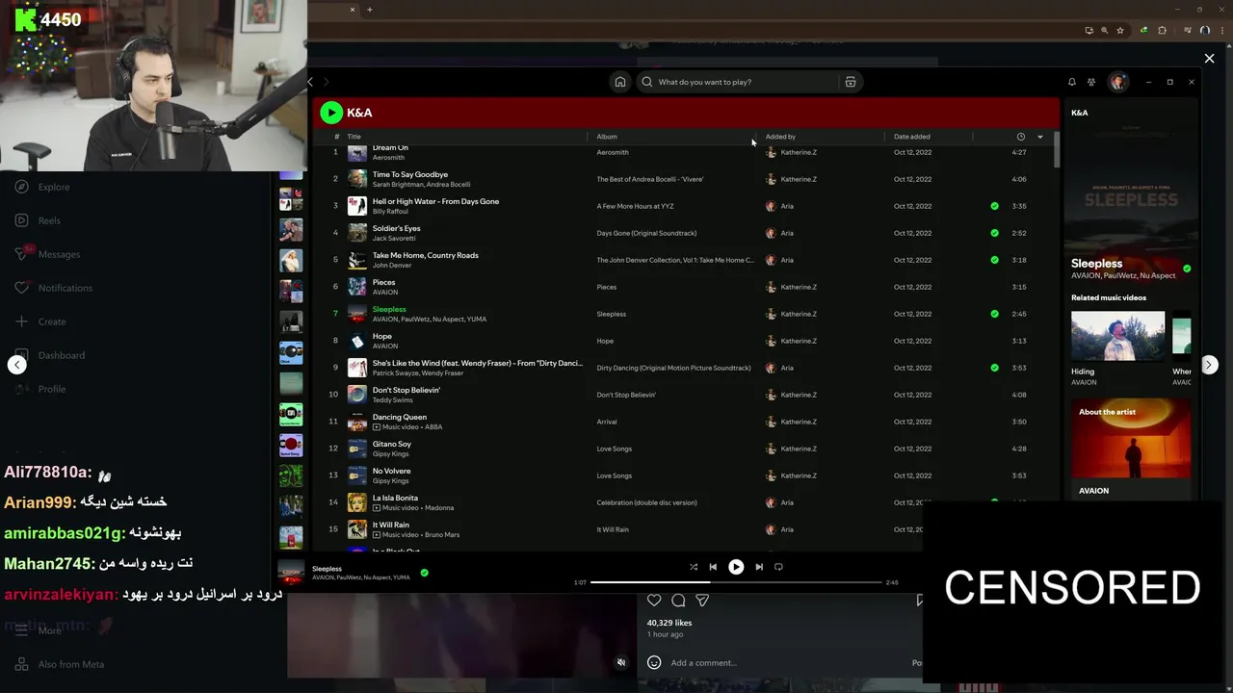This screenshot has width=1233, height=693.
Task: Open the Aerosmith album link for Dream On
Action: tap(613, 152)
